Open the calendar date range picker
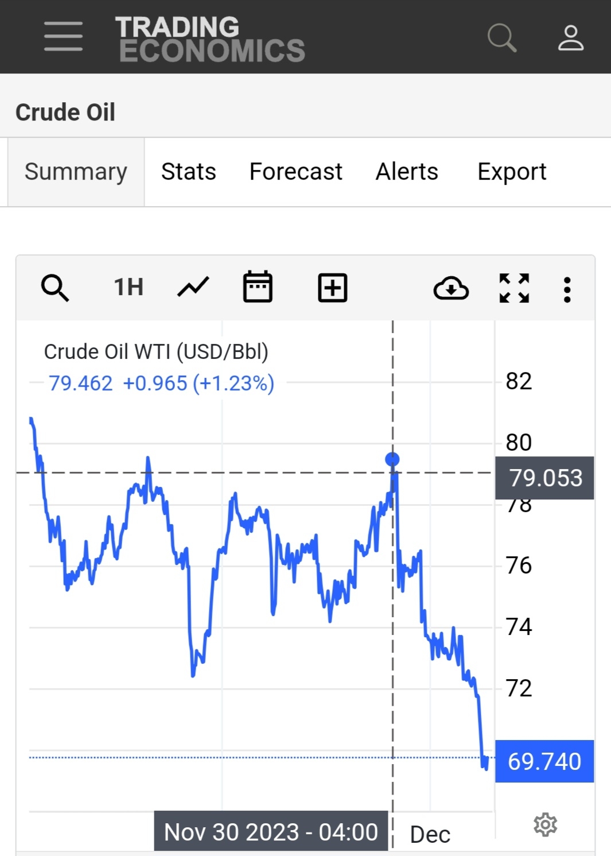 [258, 287]
